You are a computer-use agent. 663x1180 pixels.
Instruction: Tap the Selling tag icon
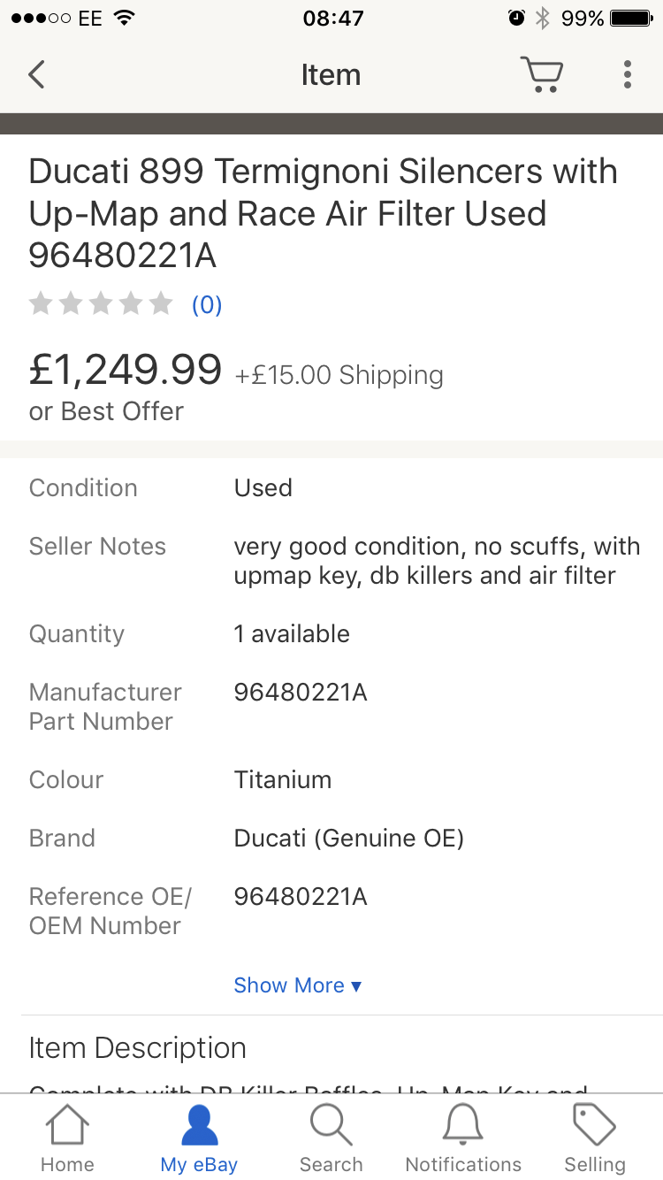click(x=594, y=1126)
